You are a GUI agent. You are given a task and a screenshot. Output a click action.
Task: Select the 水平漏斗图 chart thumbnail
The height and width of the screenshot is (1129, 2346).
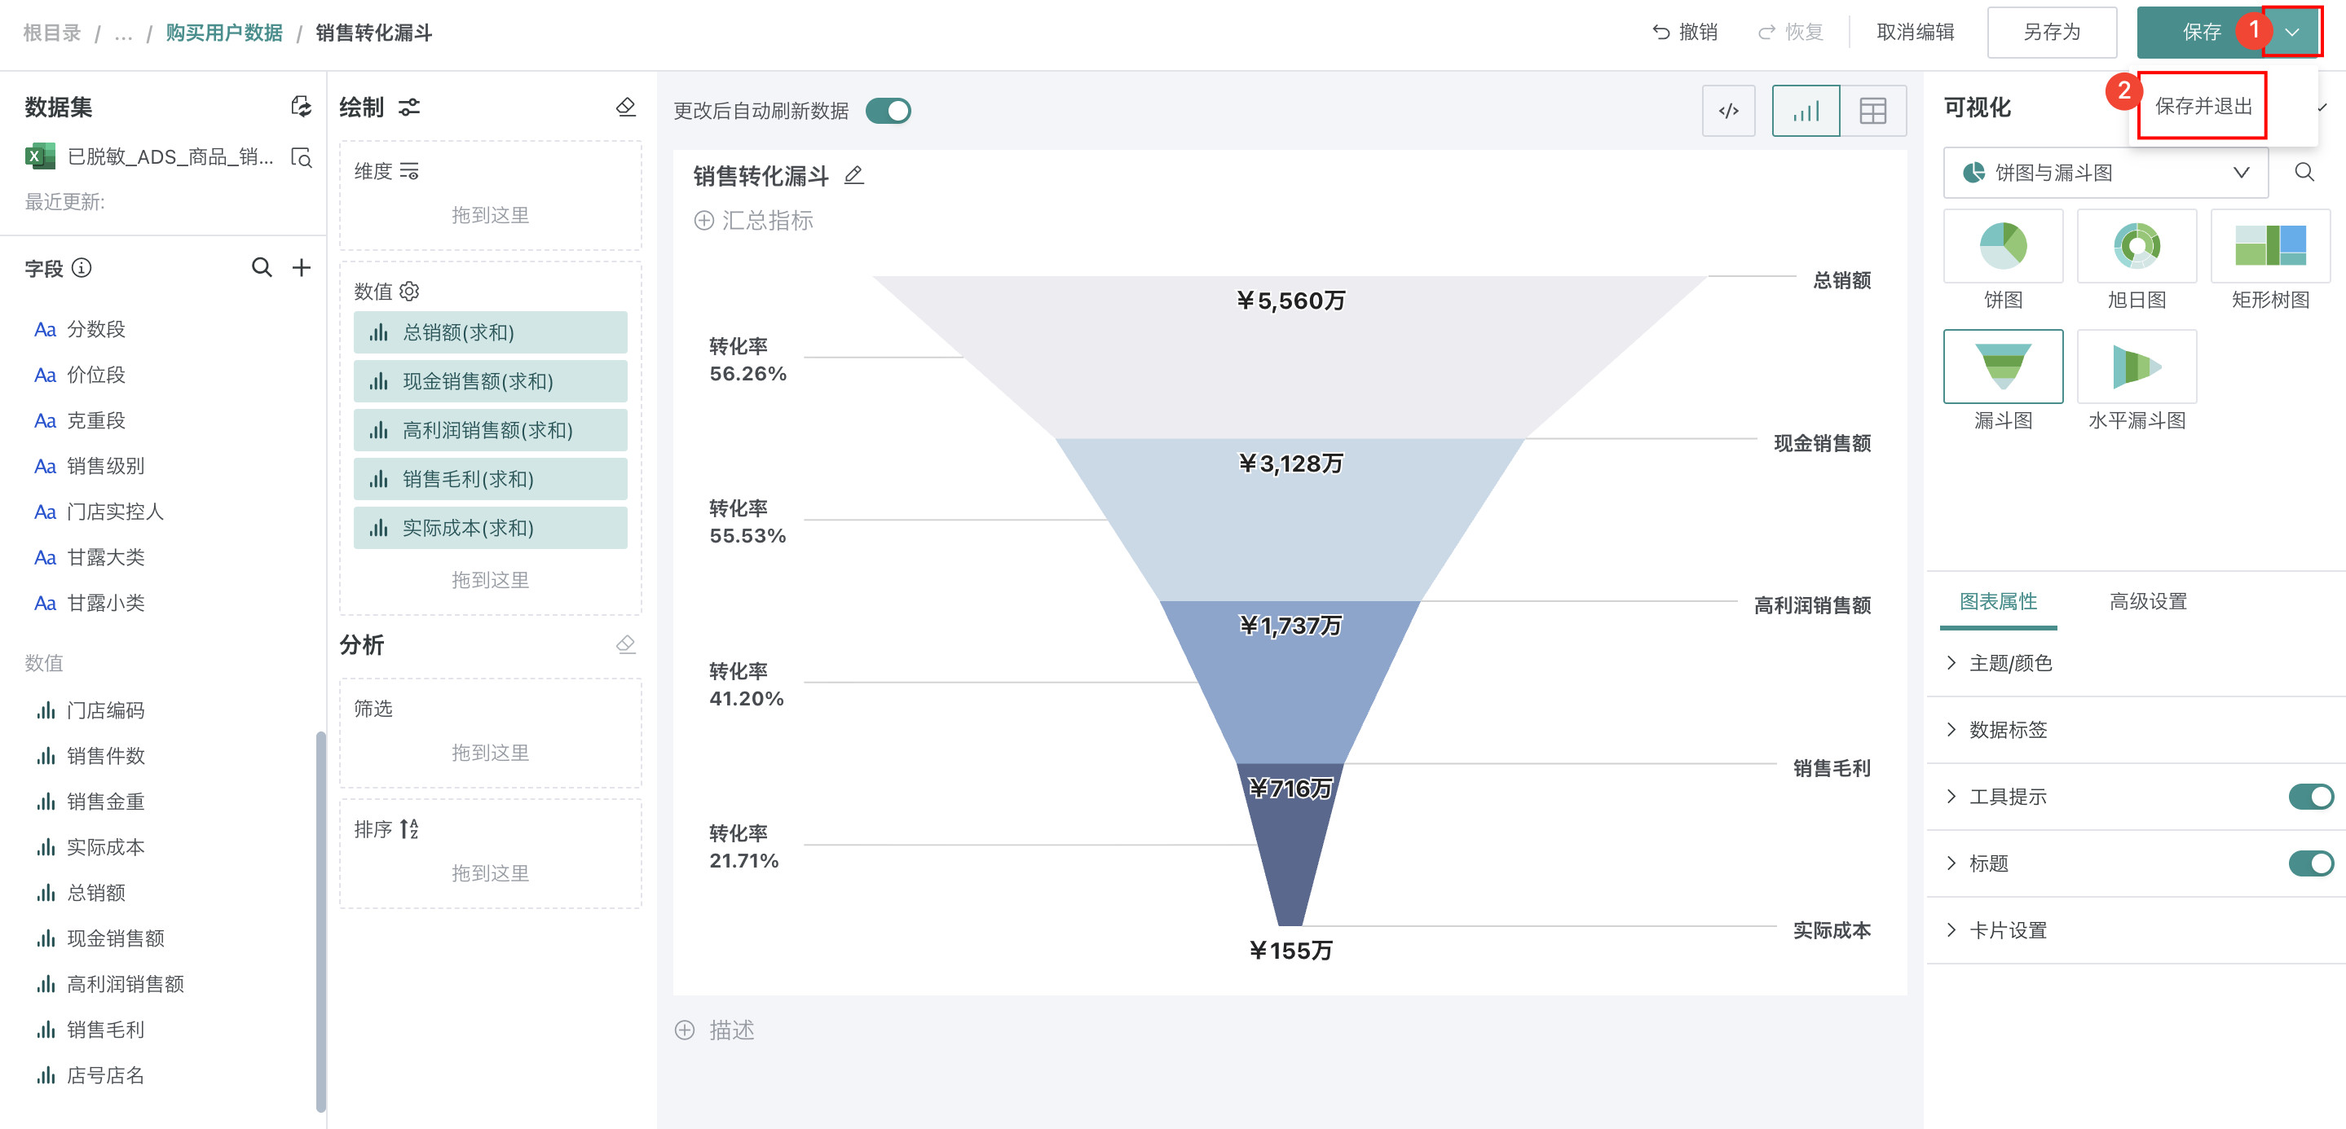2136,367
